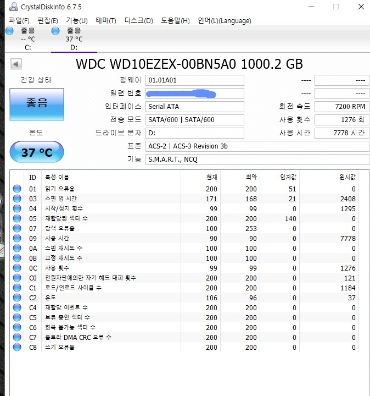Image resolution: width=370 pixels, height=396 pixels.
Task: Minimize the CrystalDiskInfo window
Action: [311, 7]
